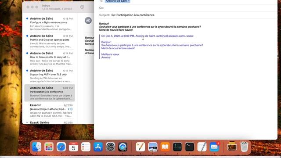Open Activity Monitor from the Dock
The width and height of the screenshot is (281, 158).
click(x=177, y=147)
